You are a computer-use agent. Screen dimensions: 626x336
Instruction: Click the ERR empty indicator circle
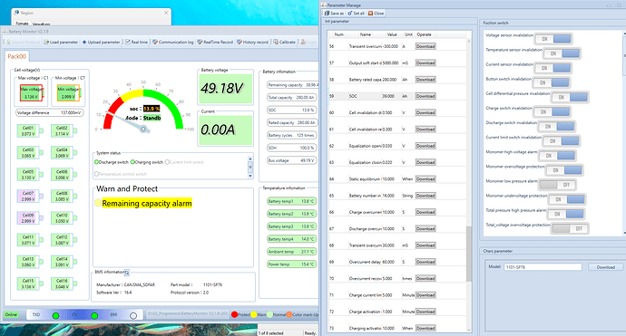pyautogui.click(x=133, y=316)
